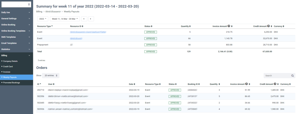Screen dimensions: 300x114
Task: Sort orders by User column
Action: (51, 84)
